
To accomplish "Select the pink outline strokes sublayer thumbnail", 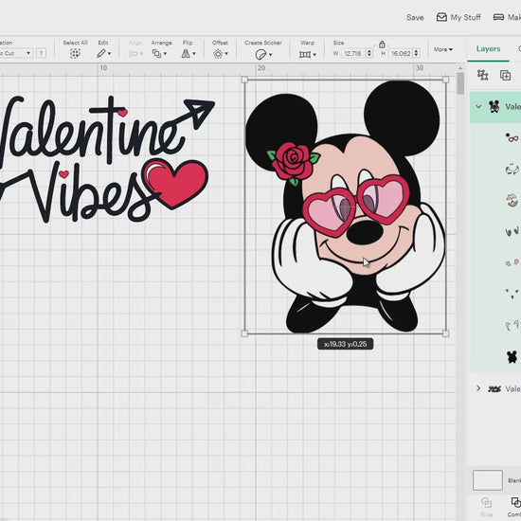I will (x=512, y=325).
